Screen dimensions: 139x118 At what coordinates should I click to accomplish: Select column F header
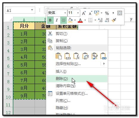click(x=131, y=19)
